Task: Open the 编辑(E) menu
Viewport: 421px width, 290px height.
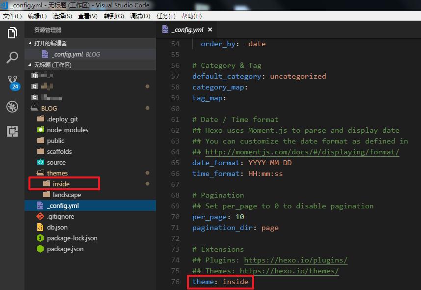Action: pos(37,16)
